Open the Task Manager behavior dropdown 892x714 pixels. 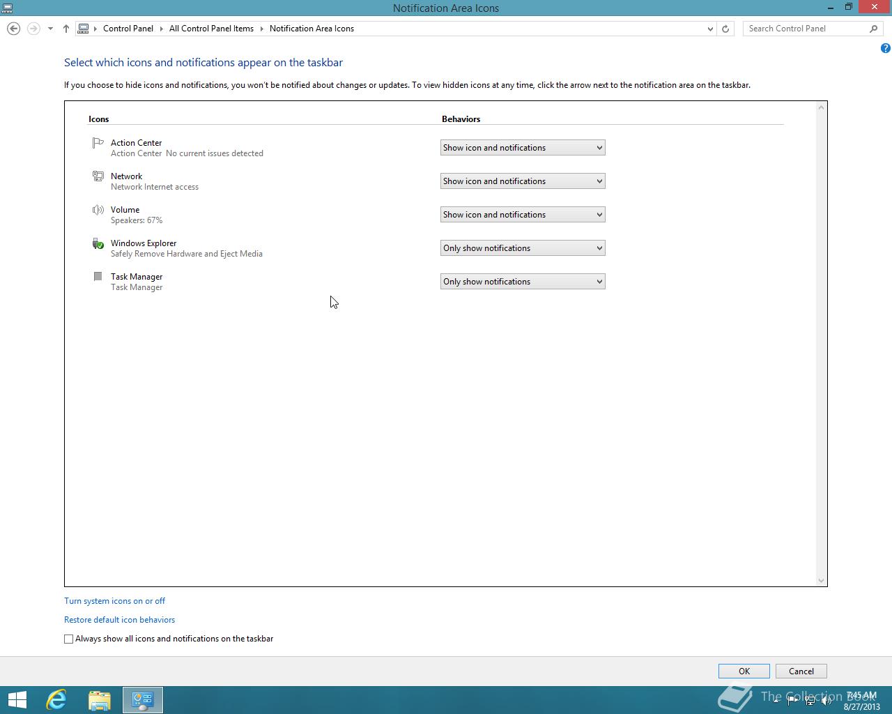coord(523,282)
